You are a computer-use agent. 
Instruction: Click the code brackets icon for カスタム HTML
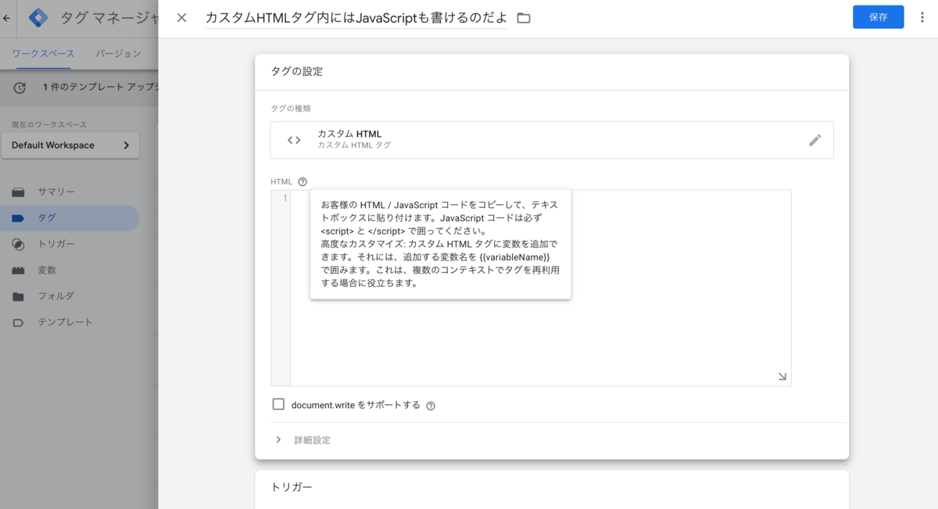click(x=294, y=140)
